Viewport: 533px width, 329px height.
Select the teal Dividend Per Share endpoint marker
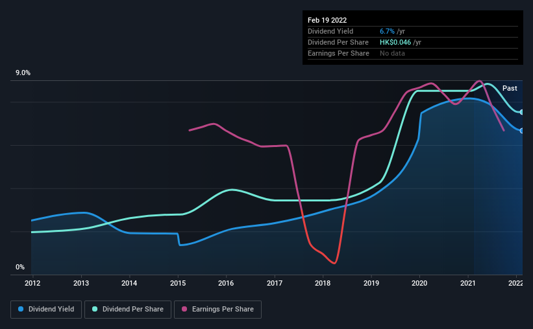tap(521, 112)
